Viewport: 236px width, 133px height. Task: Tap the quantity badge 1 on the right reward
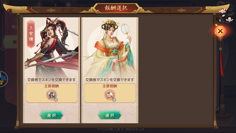(x=114, y=100)
